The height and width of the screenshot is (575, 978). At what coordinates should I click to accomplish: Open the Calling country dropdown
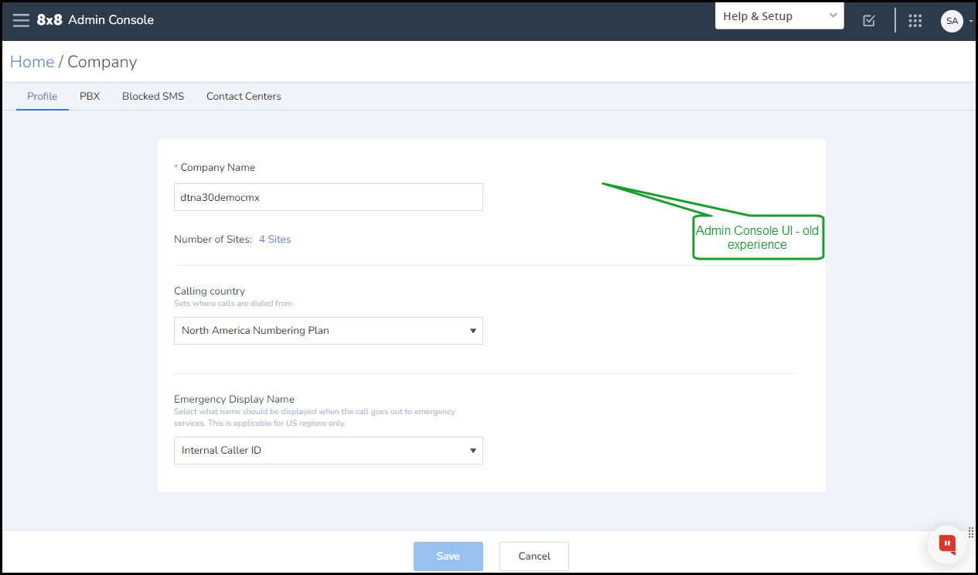point(329,331)
